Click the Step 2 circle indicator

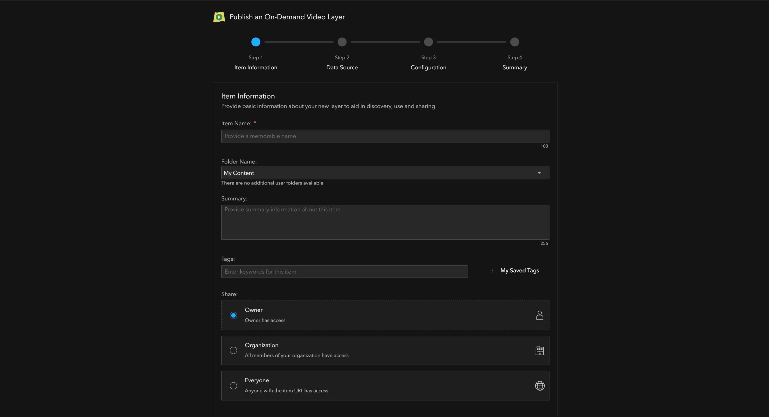click(x=342, y=42)
